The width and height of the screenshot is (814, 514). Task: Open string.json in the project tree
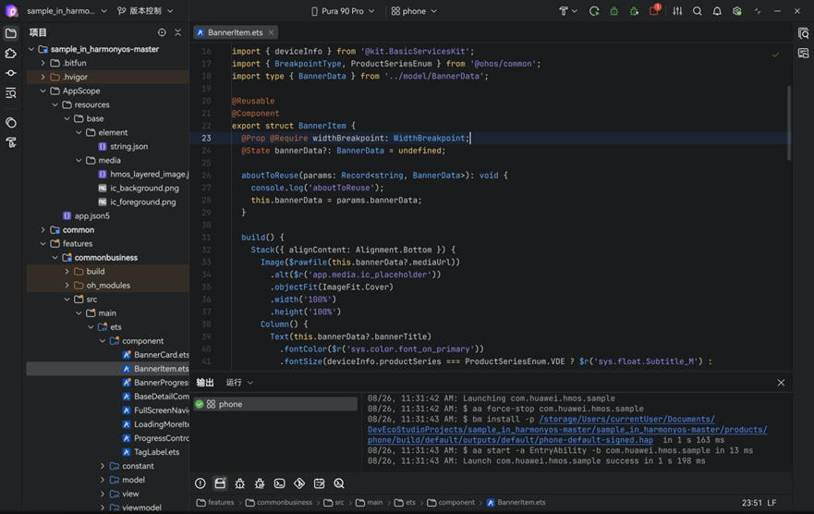(x=128, y=146)
